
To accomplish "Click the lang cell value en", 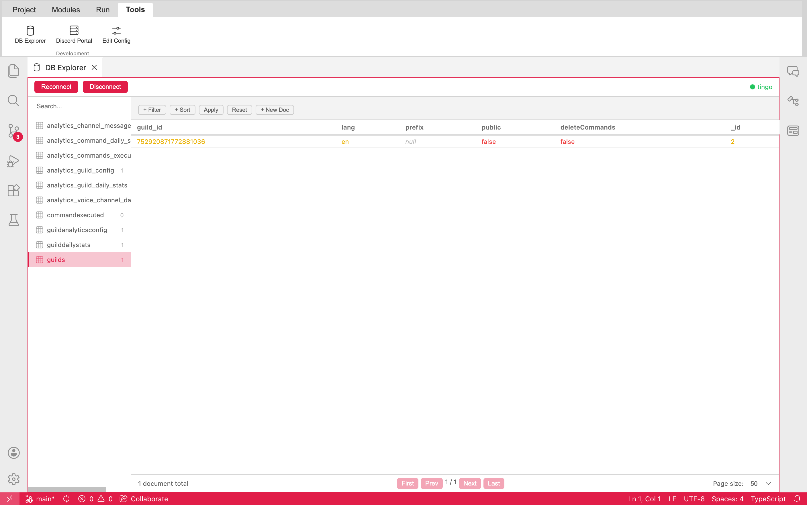I will click(345, 142).
